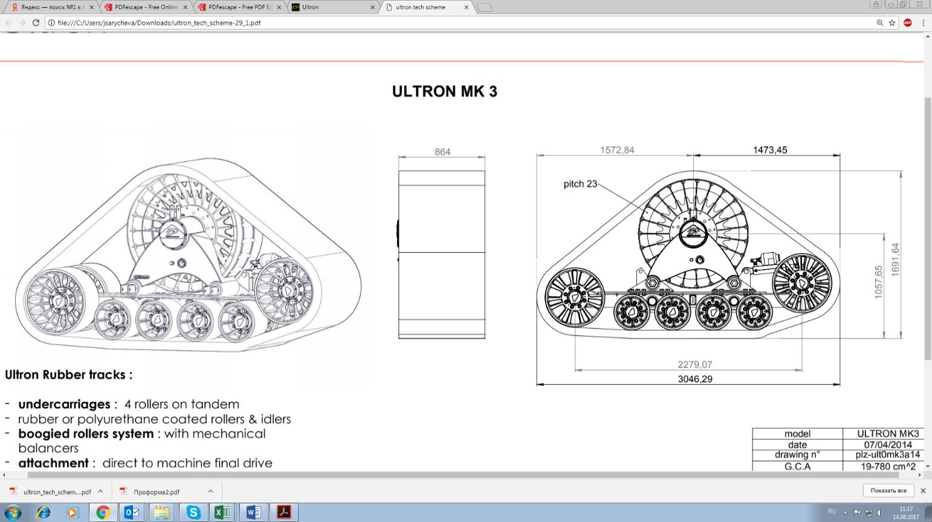932x522 pixels.
Task: Click the ULTRON MK 3 heading
Action: point(444,91)
